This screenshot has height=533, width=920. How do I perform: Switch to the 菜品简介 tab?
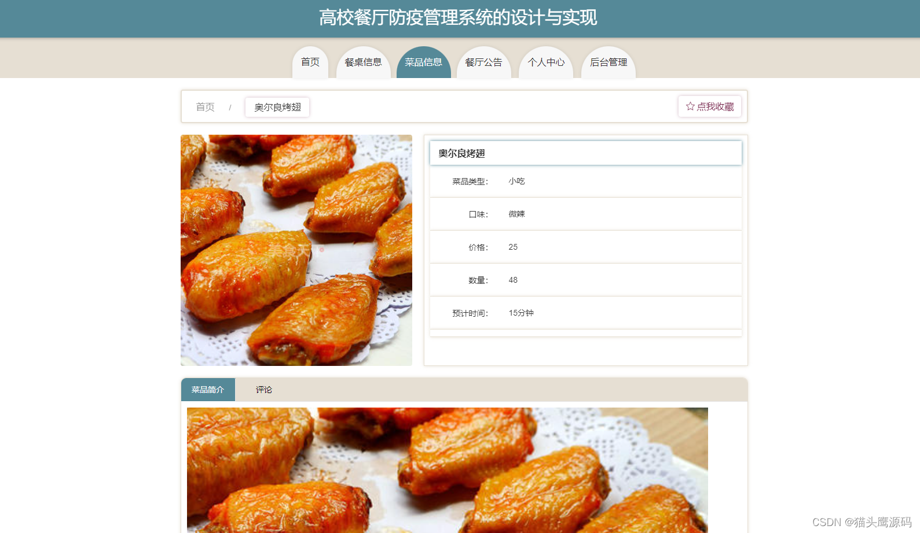(208, 390)
